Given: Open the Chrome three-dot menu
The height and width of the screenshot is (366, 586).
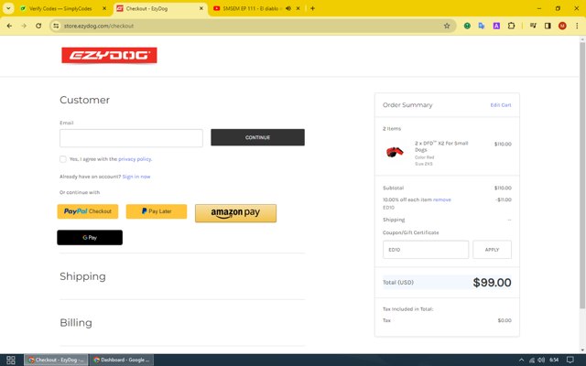Looking at the screenshot, I should click(x=577, y=26).
